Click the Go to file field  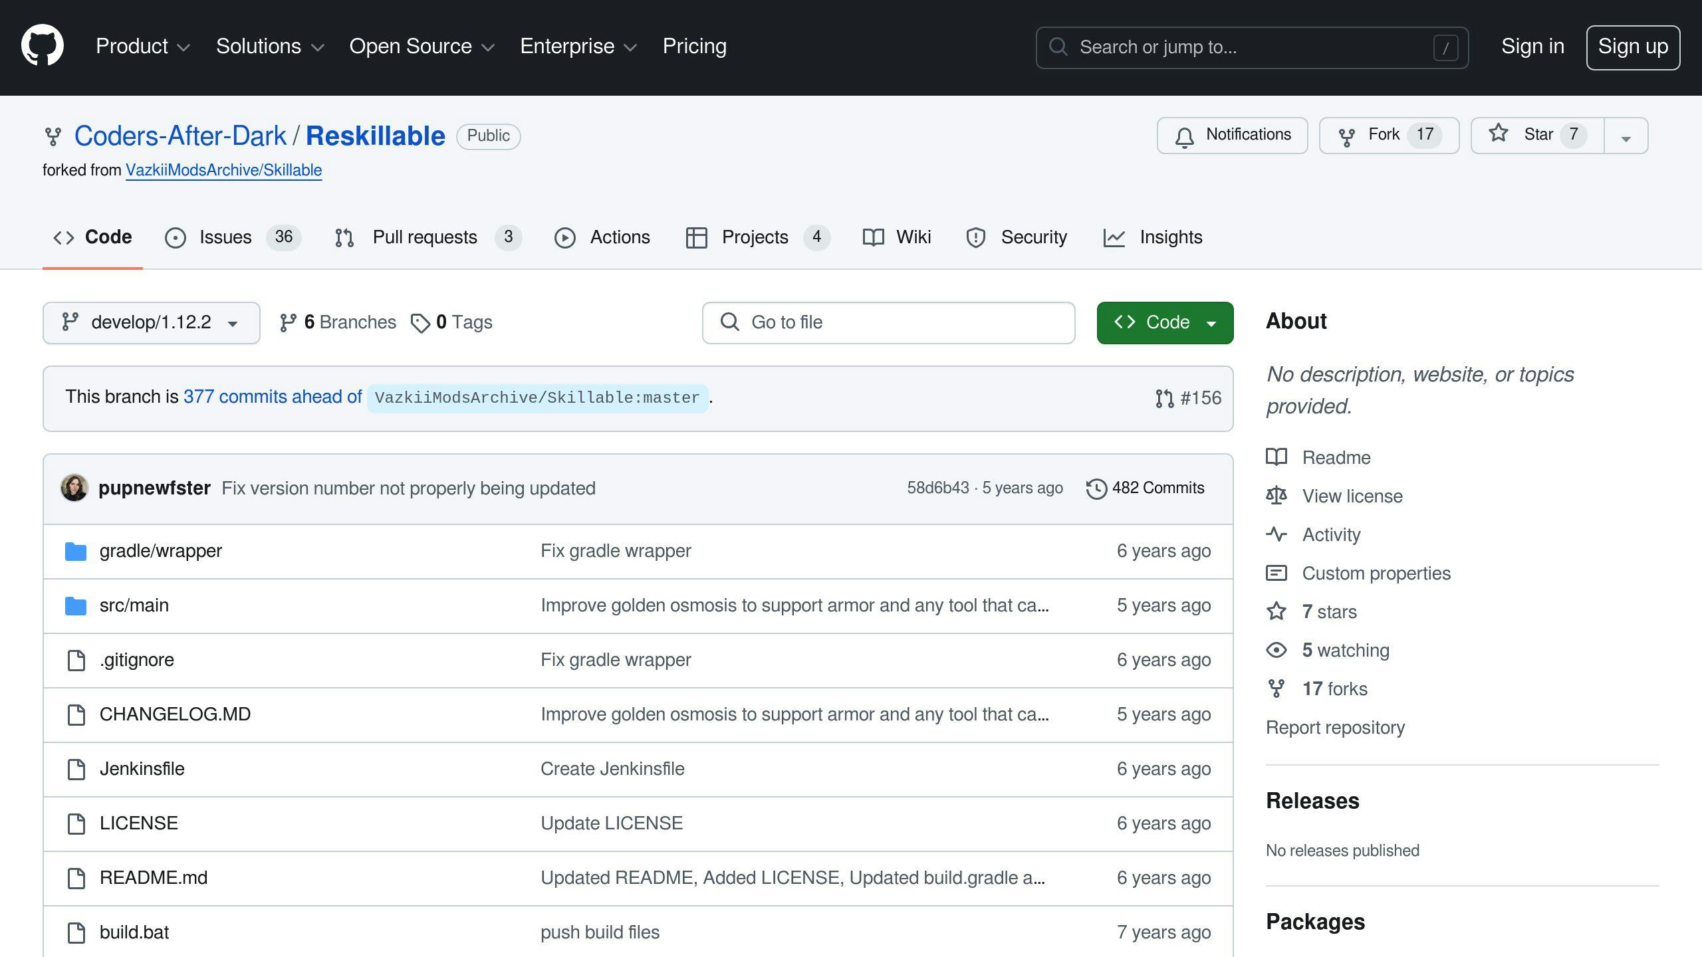click(889, 323)
